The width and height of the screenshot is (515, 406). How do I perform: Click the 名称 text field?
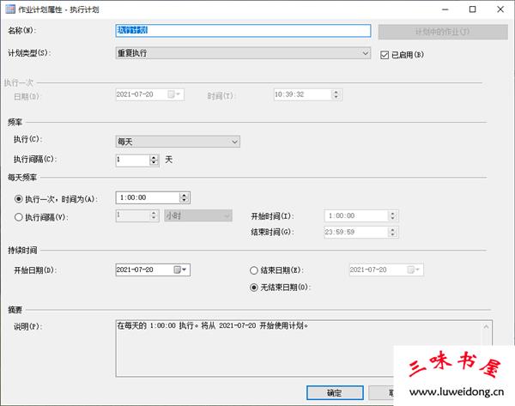(243, 30)
